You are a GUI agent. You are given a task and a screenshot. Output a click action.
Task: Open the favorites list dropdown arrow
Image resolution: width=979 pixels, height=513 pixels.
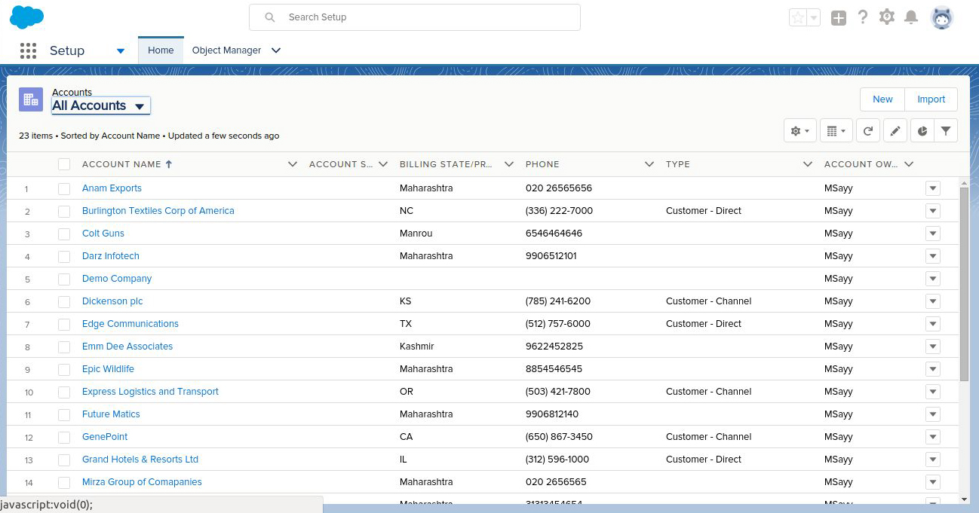pos(814,17)
